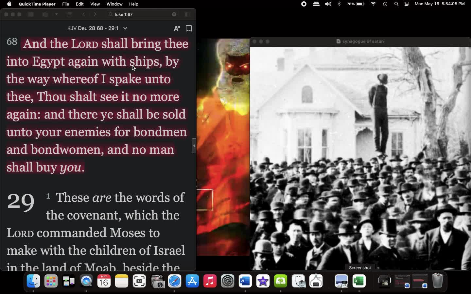The image size is (471, 294).
Task: Open Image Capture from the Dock
Action: tap(157, 281)
